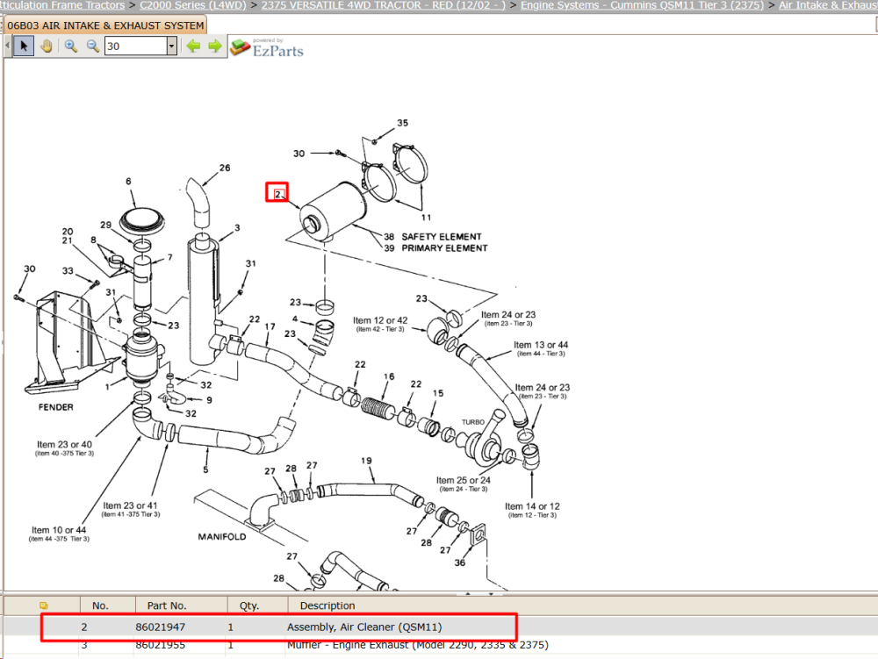Viewport: 878px width, 659px height.
Task: Click the notes icon column header
Action: click(x=44, y=605)
